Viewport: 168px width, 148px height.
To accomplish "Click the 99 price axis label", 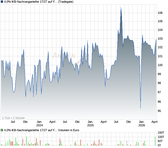I will (x=159, y=74).
